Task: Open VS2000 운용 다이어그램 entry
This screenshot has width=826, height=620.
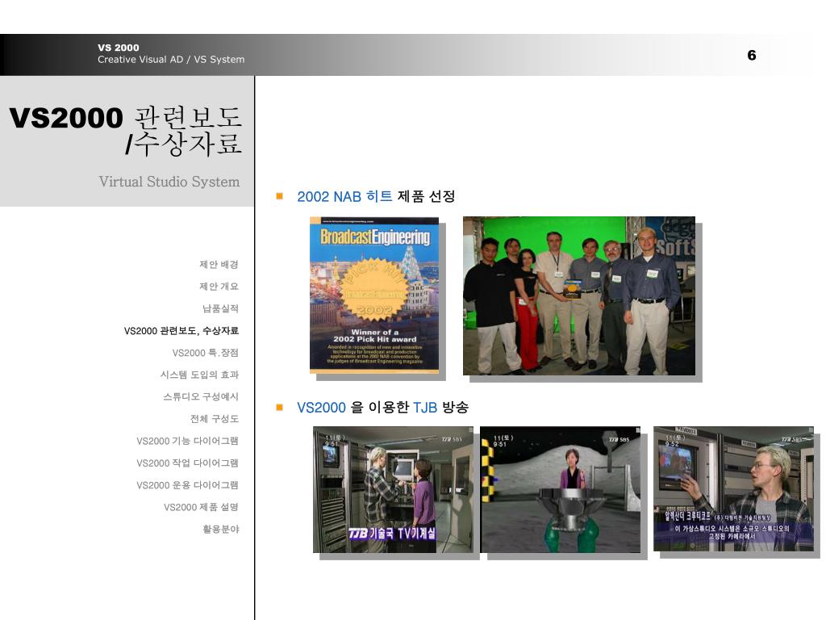Action: click(x=187, y=485)
